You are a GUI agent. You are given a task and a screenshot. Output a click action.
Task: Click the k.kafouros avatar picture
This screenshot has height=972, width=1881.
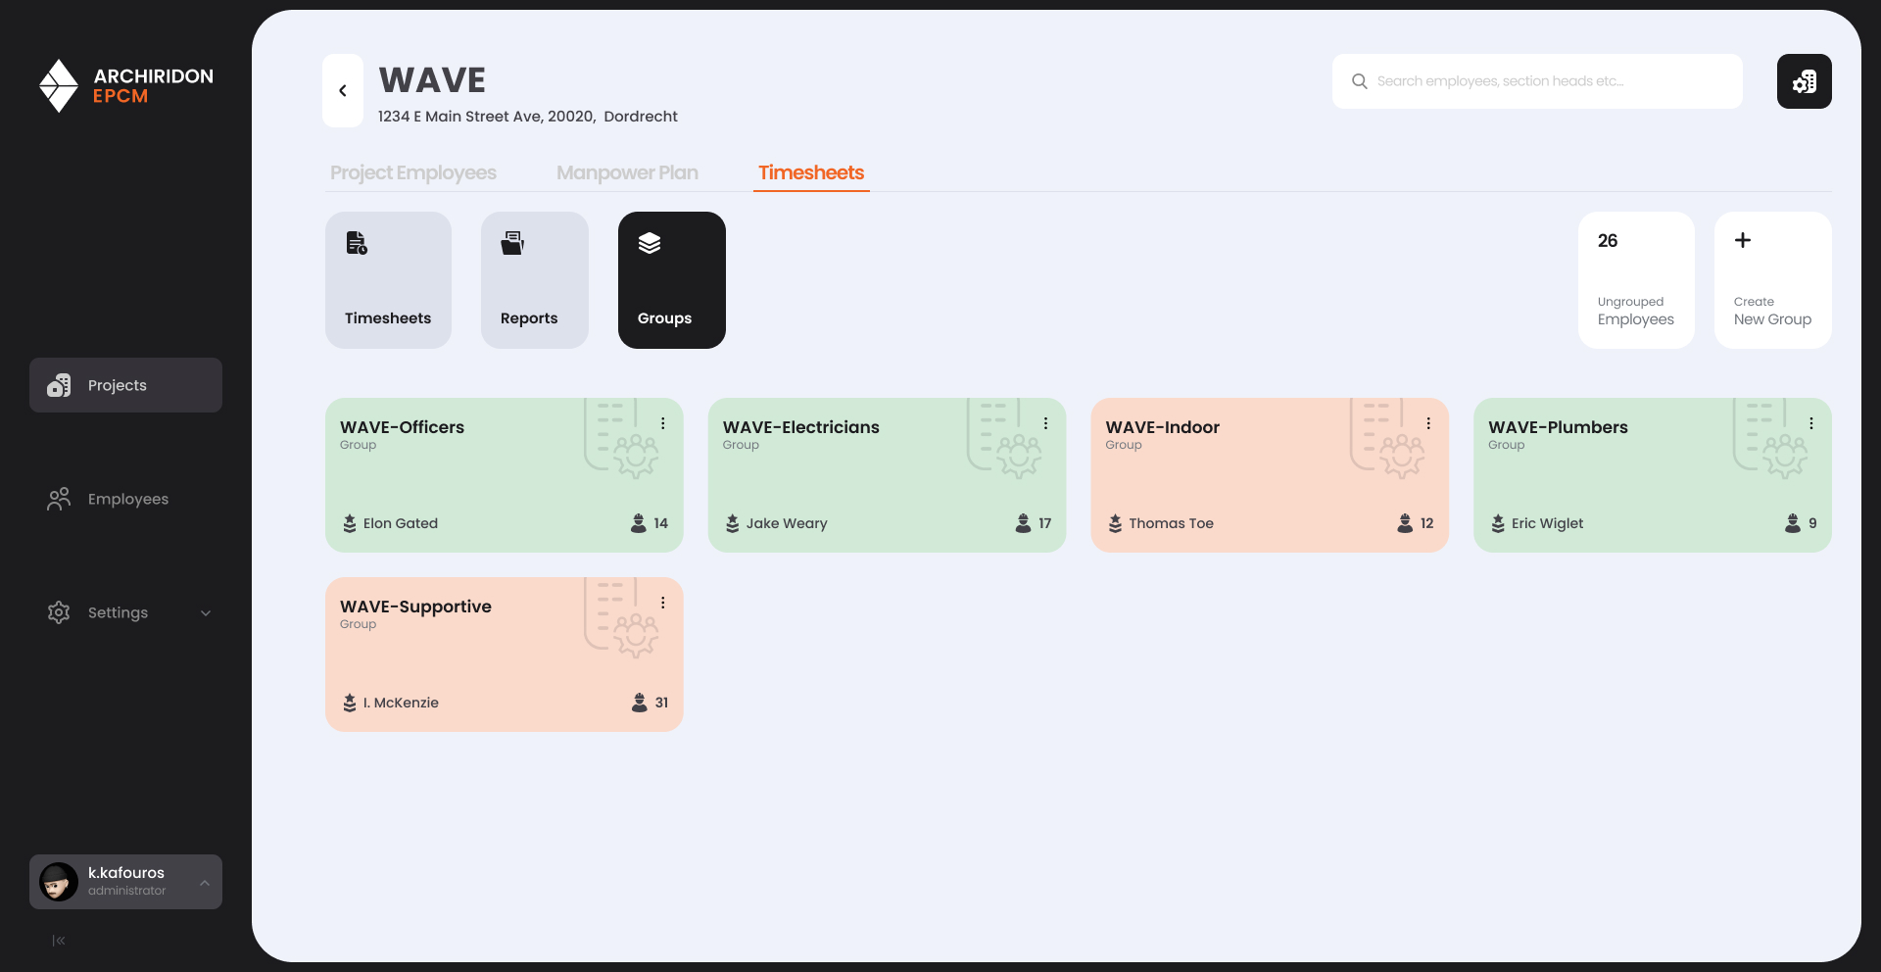pyautogui.click(x=59, y=882)
